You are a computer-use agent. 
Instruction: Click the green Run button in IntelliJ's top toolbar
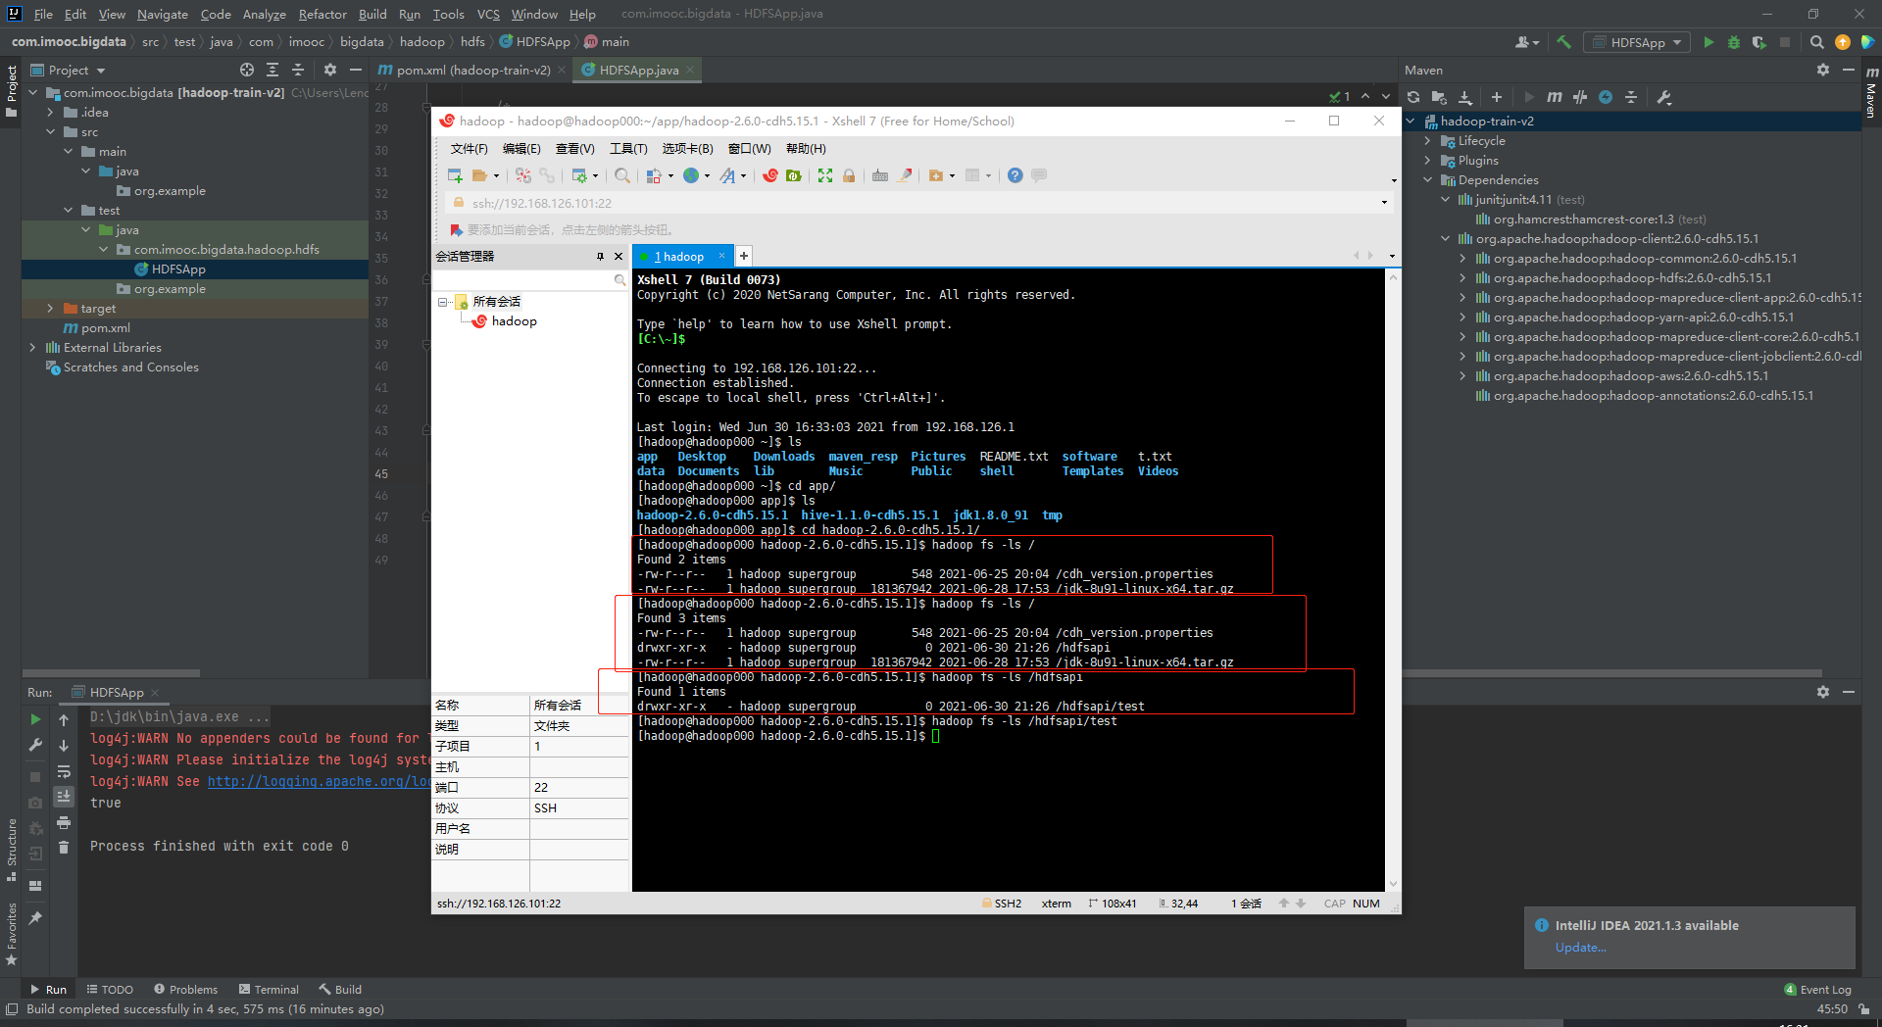pyautogui.click(x=1709, y=42)
